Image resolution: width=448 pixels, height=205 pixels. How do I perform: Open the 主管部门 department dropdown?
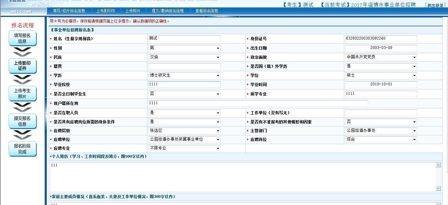[414, 131]
